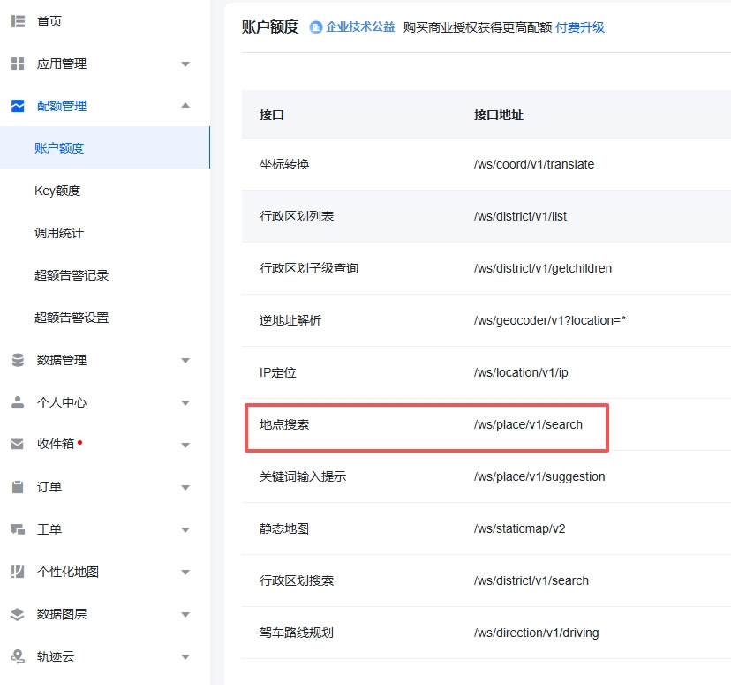
Task: Click the 接口 column header
Action: click(272, 115)
